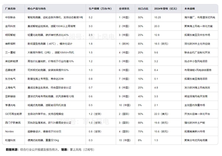Click the 数据来源 footnote label

(12, 150)
